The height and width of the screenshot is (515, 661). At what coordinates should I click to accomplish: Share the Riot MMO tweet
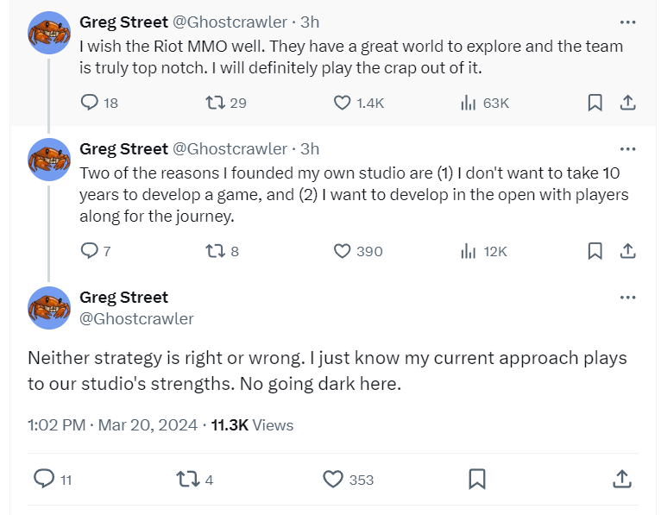pyautogui.click(x=628, y=103)
